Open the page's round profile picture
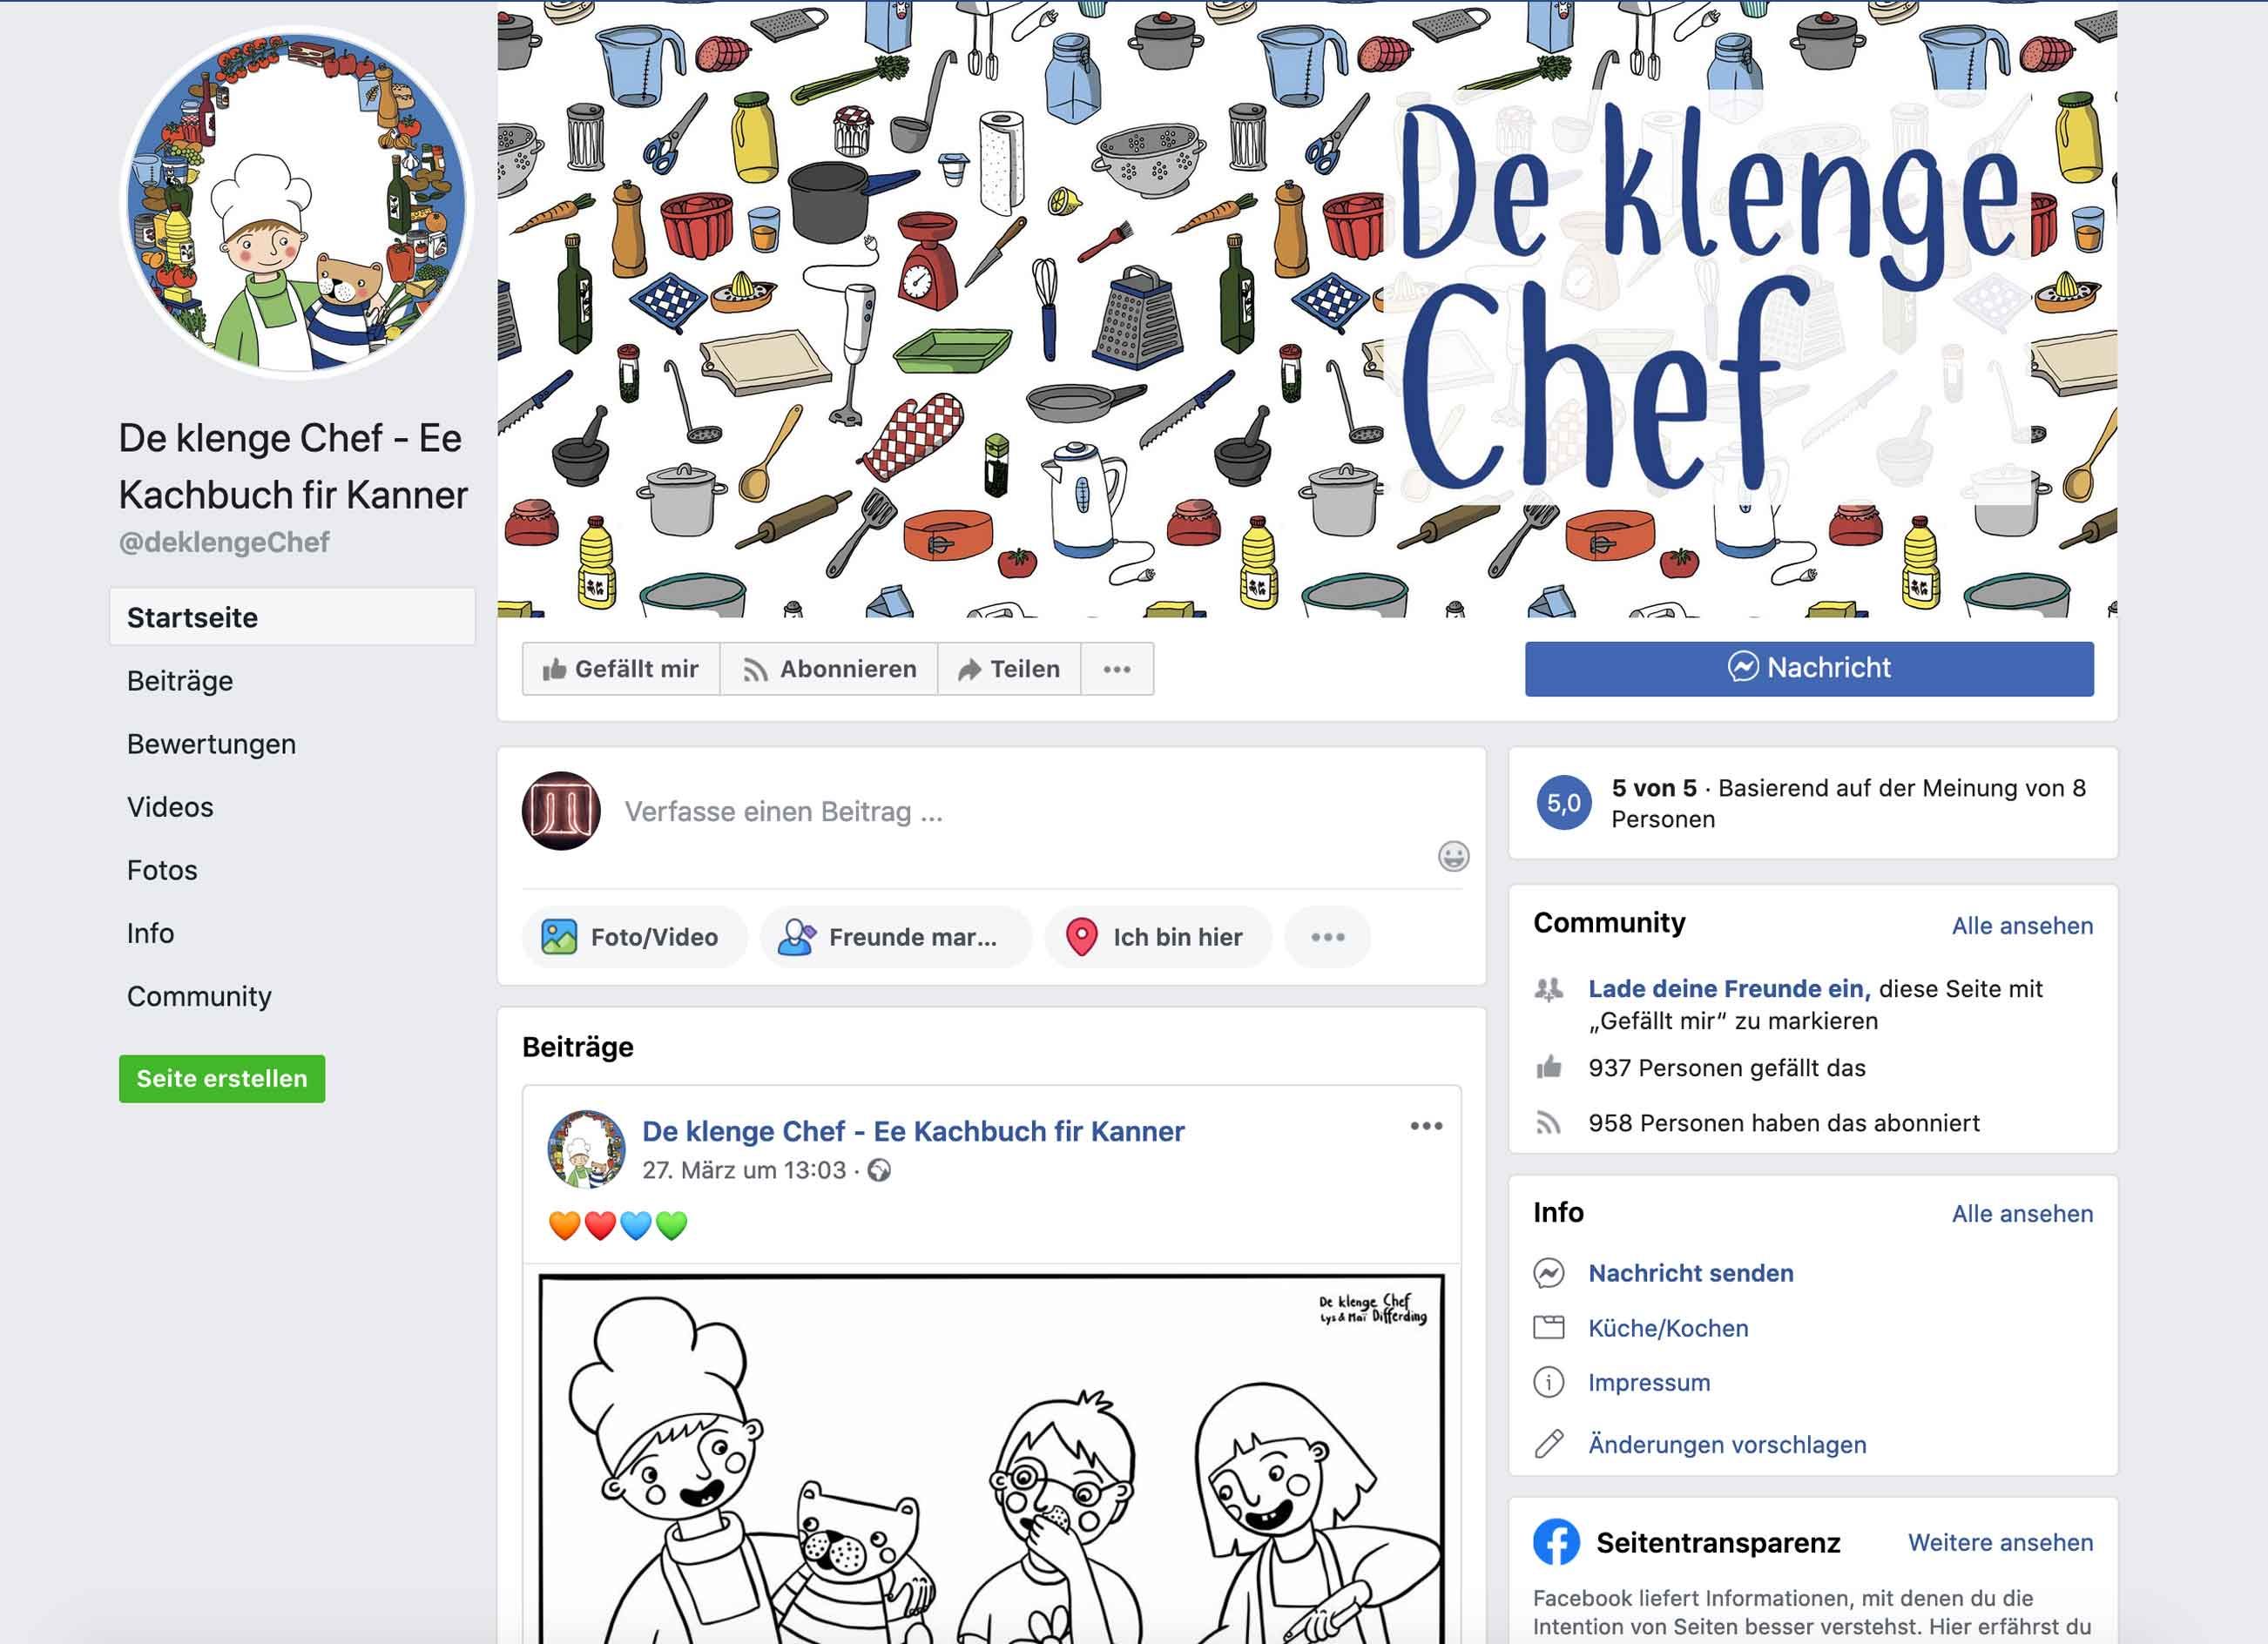 click(296, 203)
